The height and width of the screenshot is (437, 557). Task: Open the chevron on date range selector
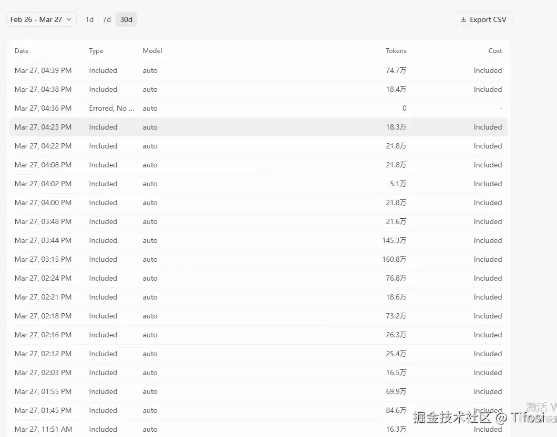pyautogui.click(x=69, y=19)
